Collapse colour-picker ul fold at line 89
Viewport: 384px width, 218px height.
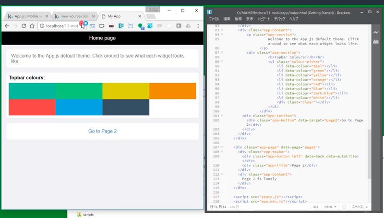click(x=222, y=61)
